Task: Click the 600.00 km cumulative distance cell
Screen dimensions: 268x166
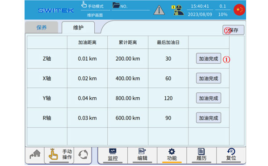Action: 128,118
